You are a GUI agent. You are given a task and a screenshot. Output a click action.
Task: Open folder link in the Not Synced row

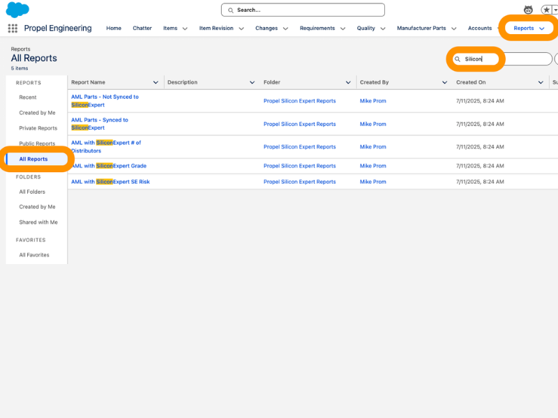[x=300, y=101]
